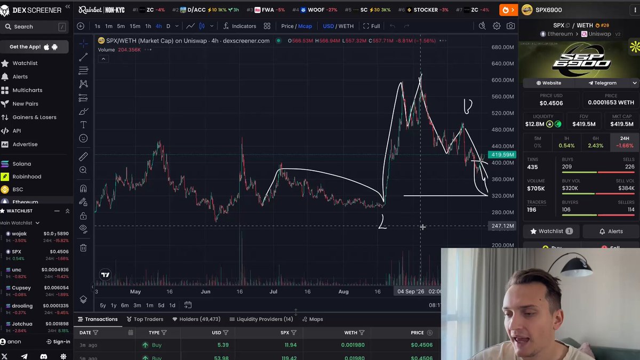Open the Telegram icon in sidebar footer

pos(24,356)
